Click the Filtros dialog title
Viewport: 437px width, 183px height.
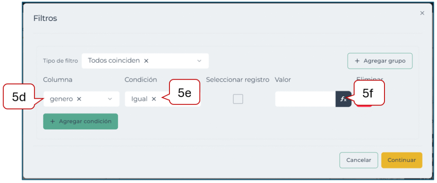pyautogui.click(x=45, y=18)
